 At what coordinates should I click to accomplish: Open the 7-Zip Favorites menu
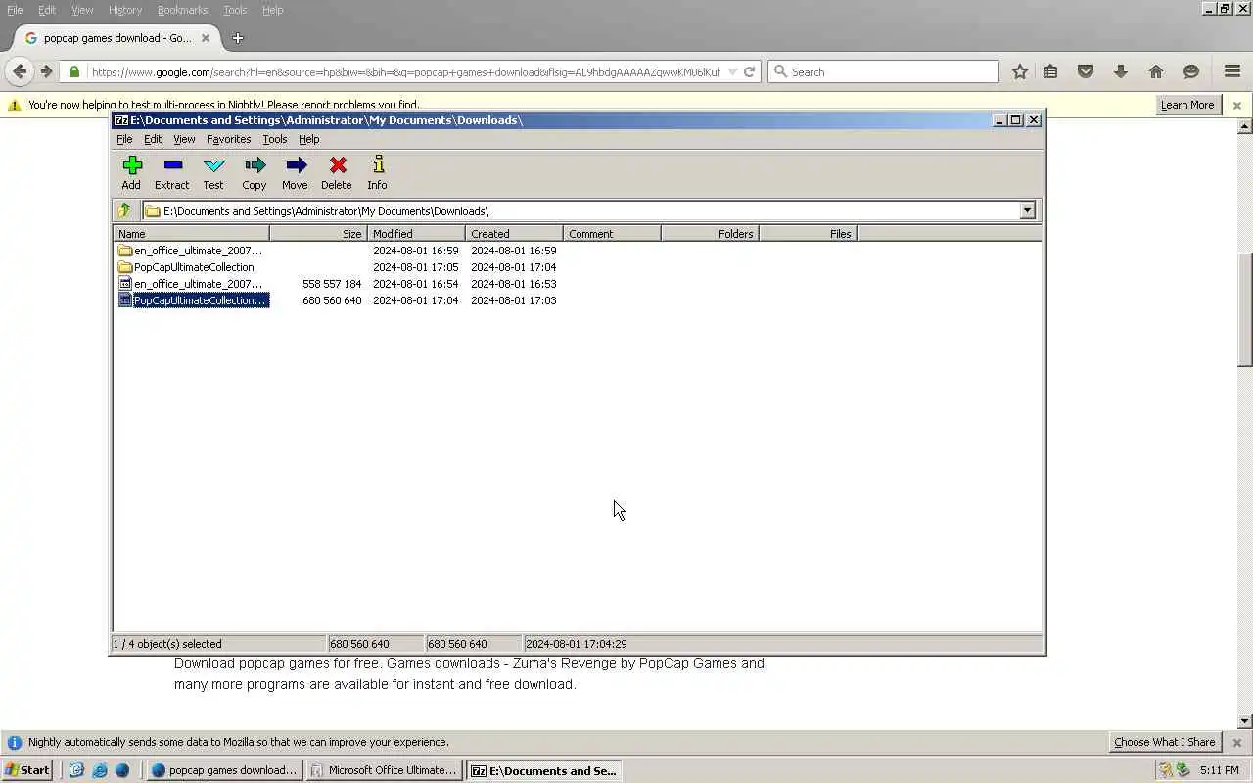[228, 139]
